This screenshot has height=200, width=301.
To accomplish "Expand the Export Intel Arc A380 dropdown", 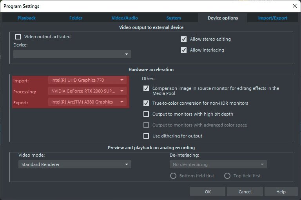I will coord(87,102).
